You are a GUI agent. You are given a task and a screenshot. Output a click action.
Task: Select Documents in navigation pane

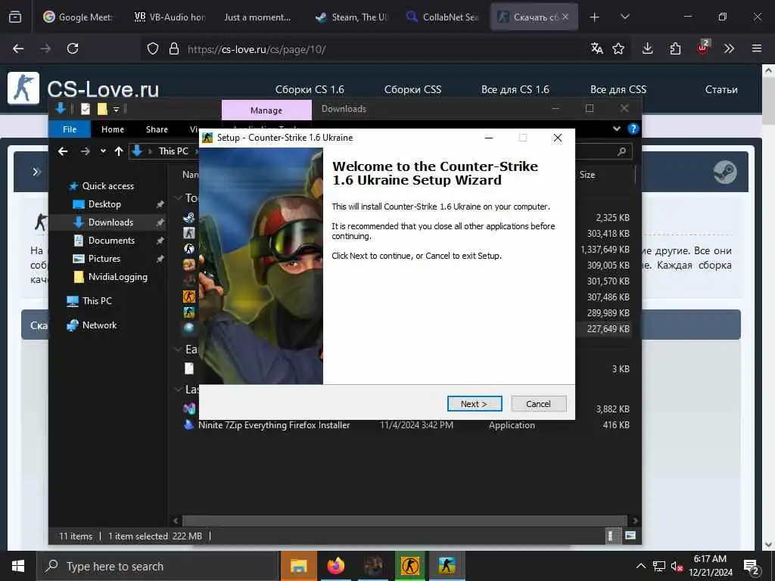click(111, 241)
